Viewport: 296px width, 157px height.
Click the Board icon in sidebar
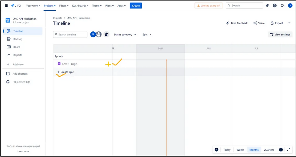click(x=8, y=47)
